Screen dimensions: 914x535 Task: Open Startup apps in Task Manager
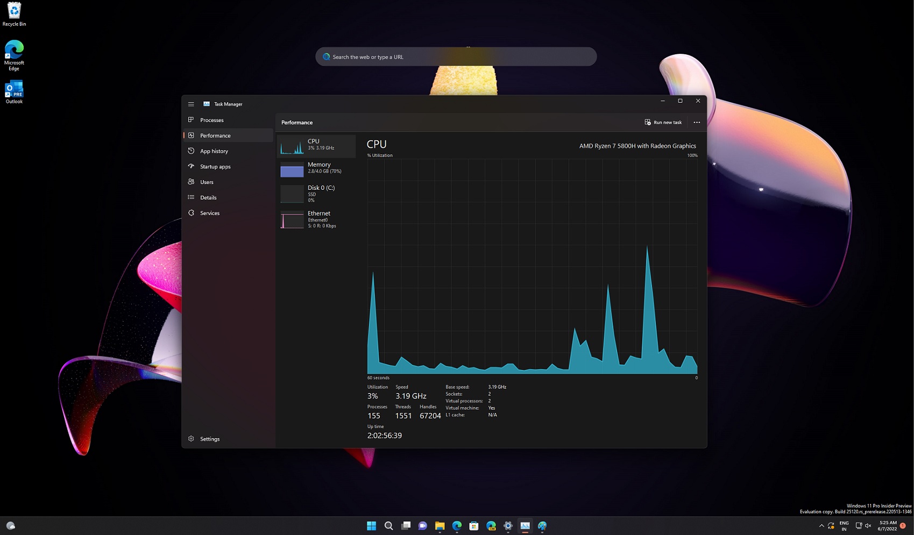coord(192,167)
